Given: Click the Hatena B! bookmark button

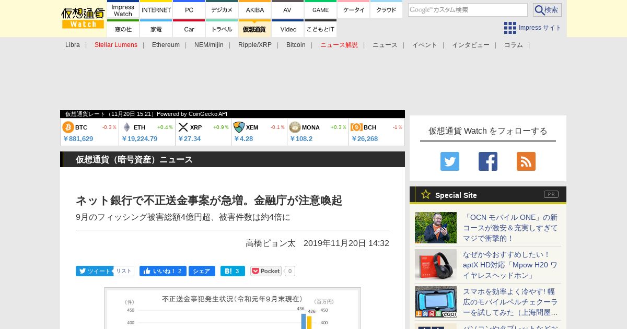Looking at the screenshot, I should 233,271.
